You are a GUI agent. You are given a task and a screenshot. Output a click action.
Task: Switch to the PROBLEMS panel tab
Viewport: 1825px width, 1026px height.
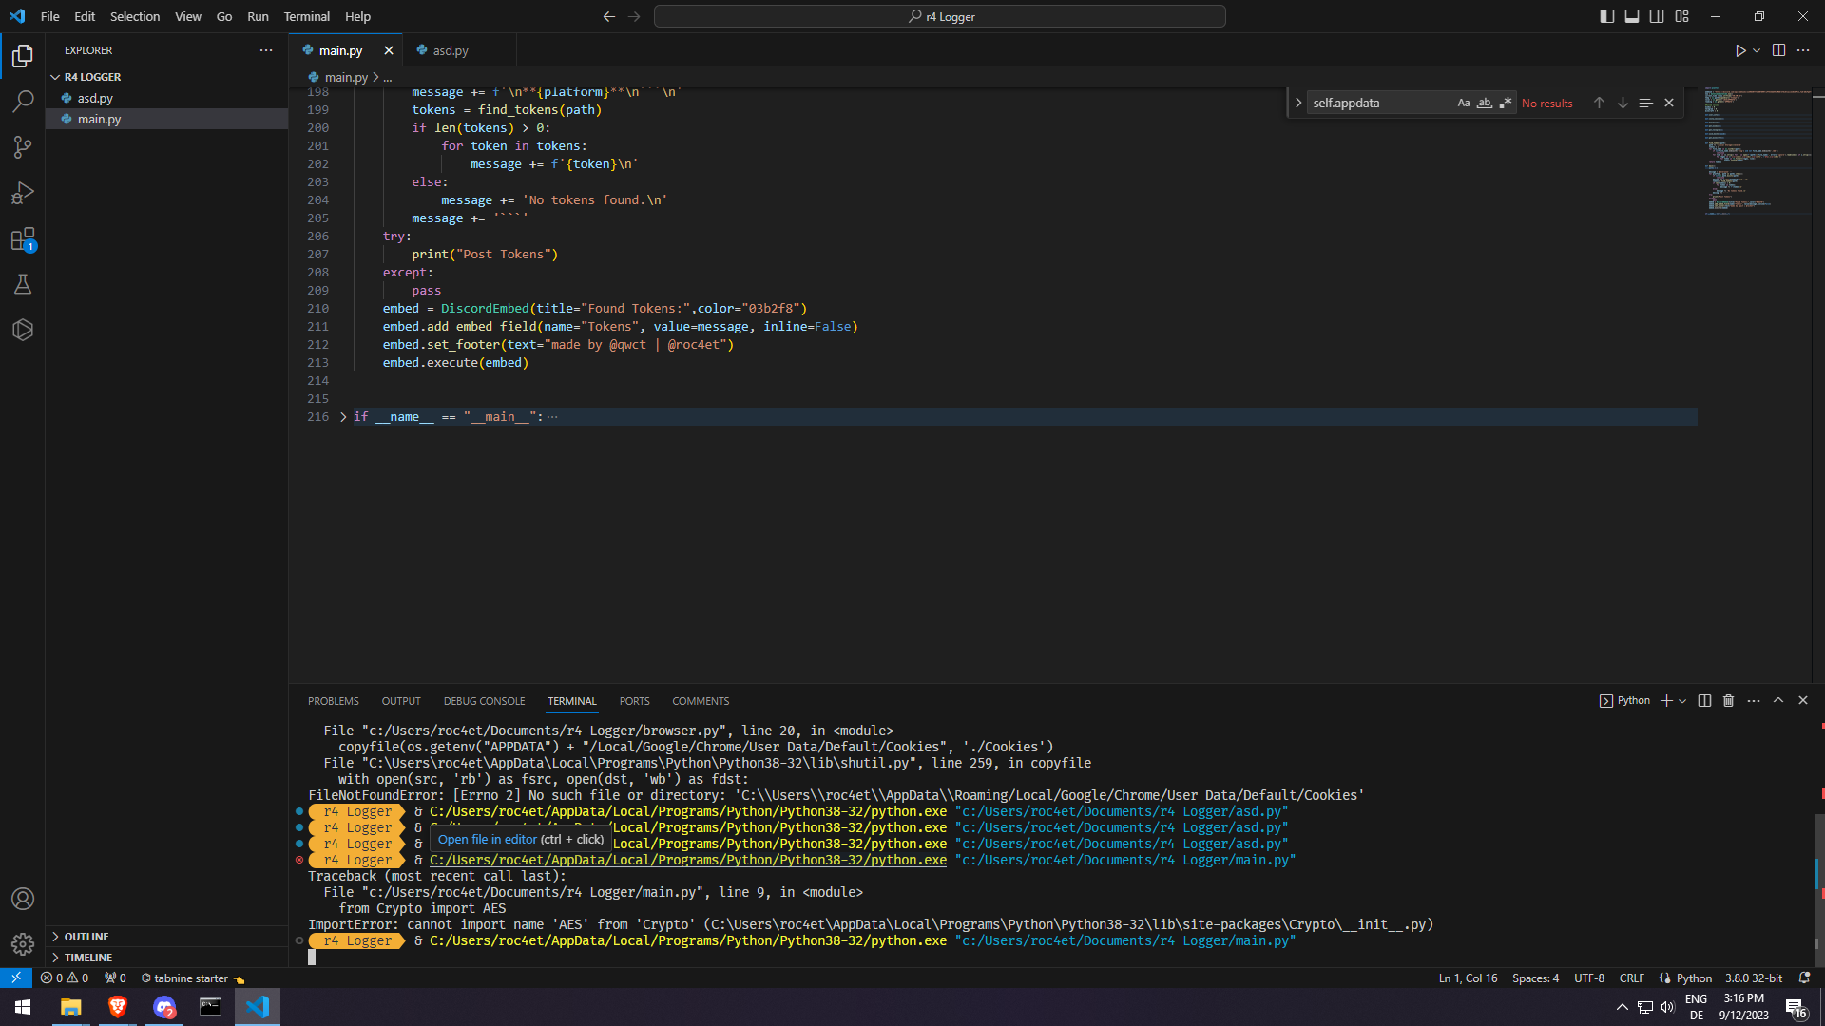333,701
